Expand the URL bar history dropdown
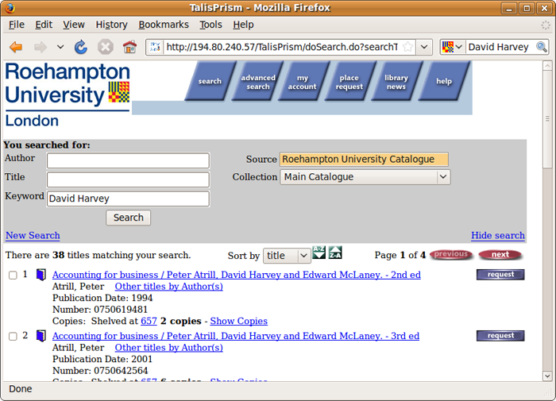The image size is (556, 401). pos(423,47)
